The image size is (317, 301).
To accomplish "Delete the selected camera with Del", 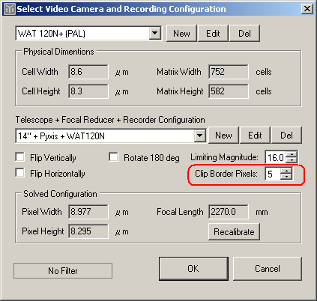I will (244, 33).
